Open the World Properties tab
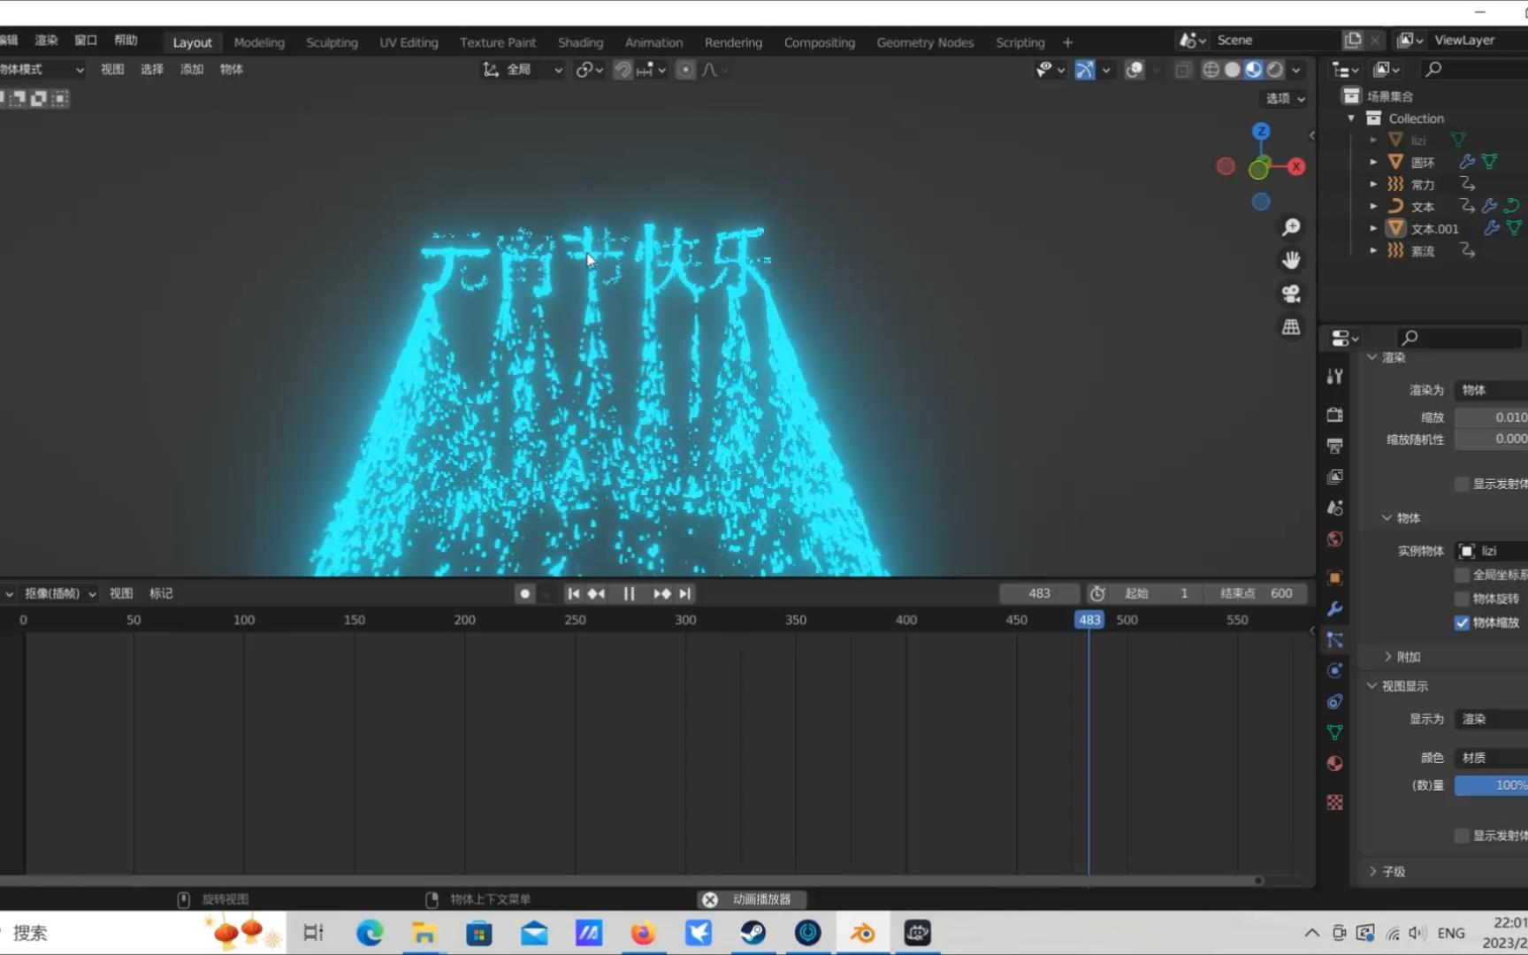The image size is (1528, 955). (1335, 539)
